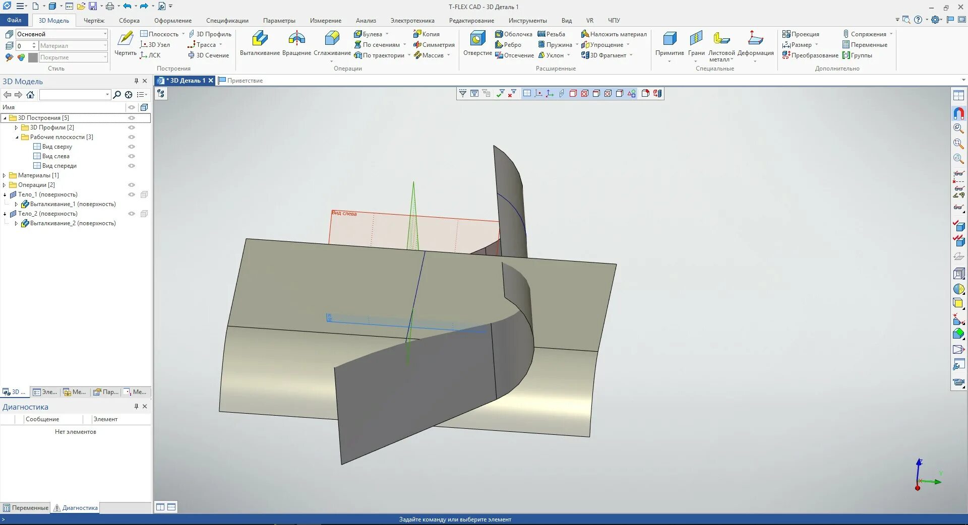Open the Переменные bottom panel tab

(26, 508)
